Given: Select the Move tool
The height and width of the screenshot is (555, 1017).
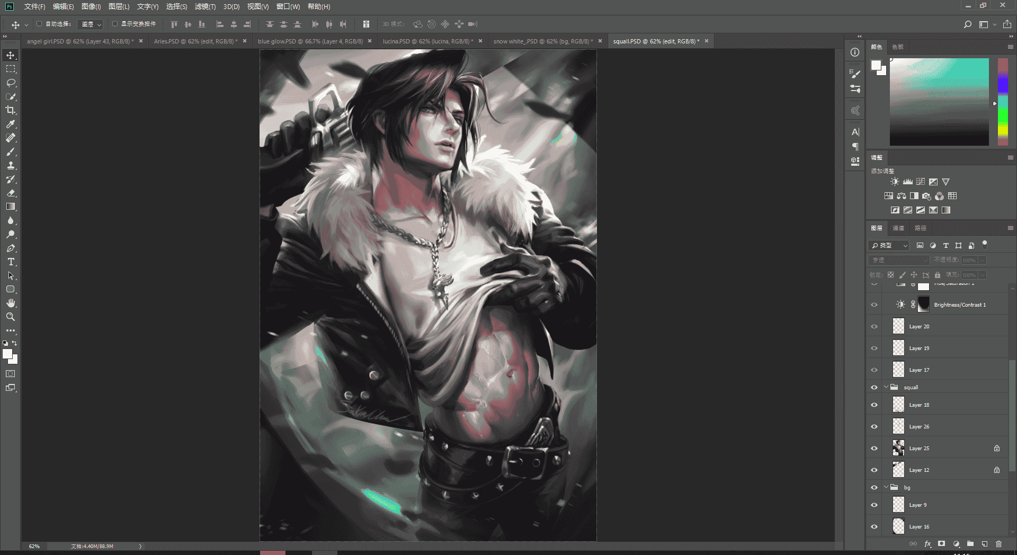Looking at the screenshot, I should point(11,56).
